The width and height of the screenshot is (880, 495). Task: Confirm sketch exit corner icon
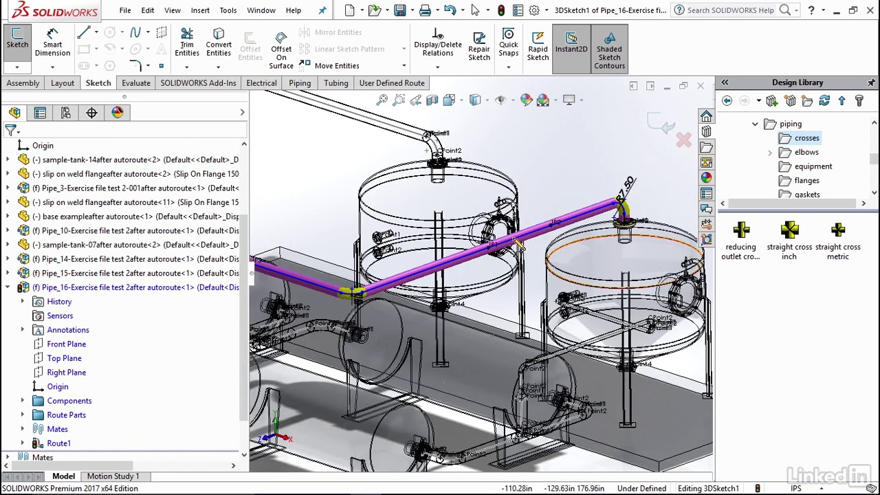(x=663, y=124)
